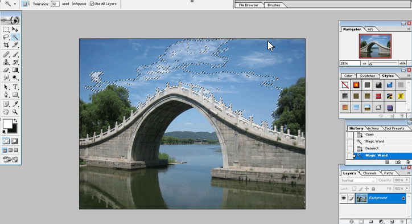Switch to the Actions tab

(373, 128)
